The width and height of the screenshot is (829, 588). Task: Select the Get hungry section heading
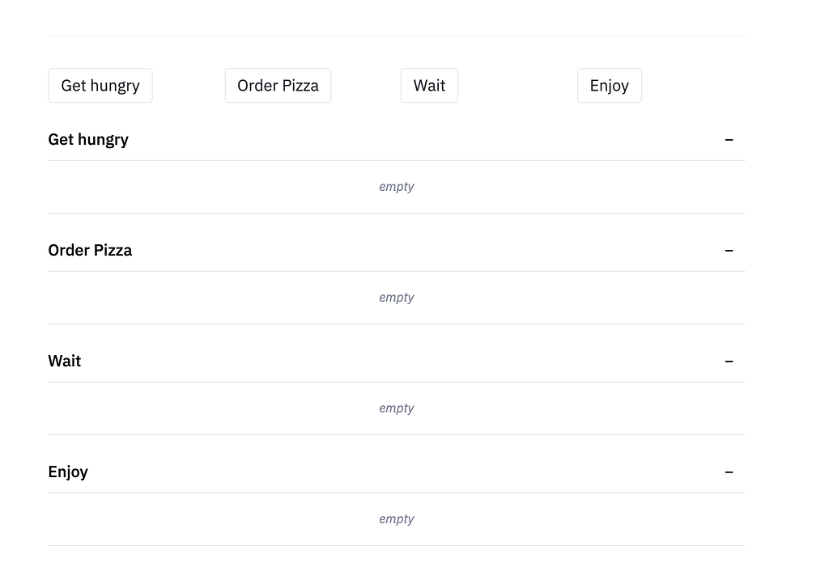[x=87, y=139]
